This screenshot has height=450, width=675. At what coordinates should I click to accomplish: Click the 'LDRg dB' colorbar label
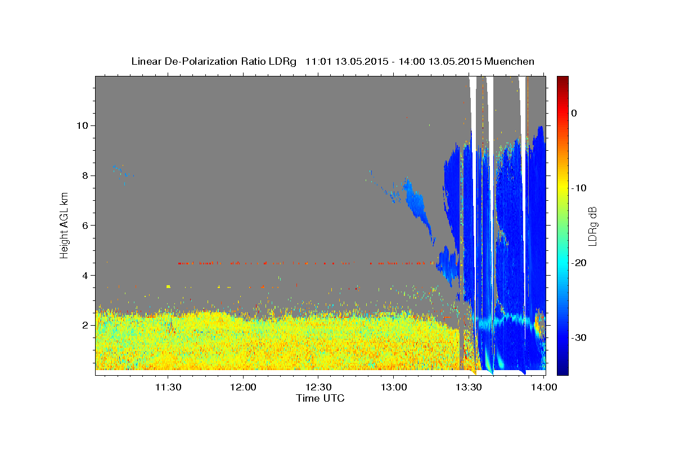point(592,226)
